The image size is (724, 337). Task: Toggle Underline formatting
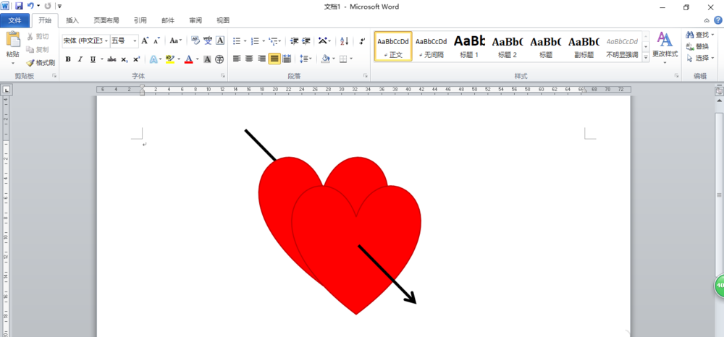(93, 59)
